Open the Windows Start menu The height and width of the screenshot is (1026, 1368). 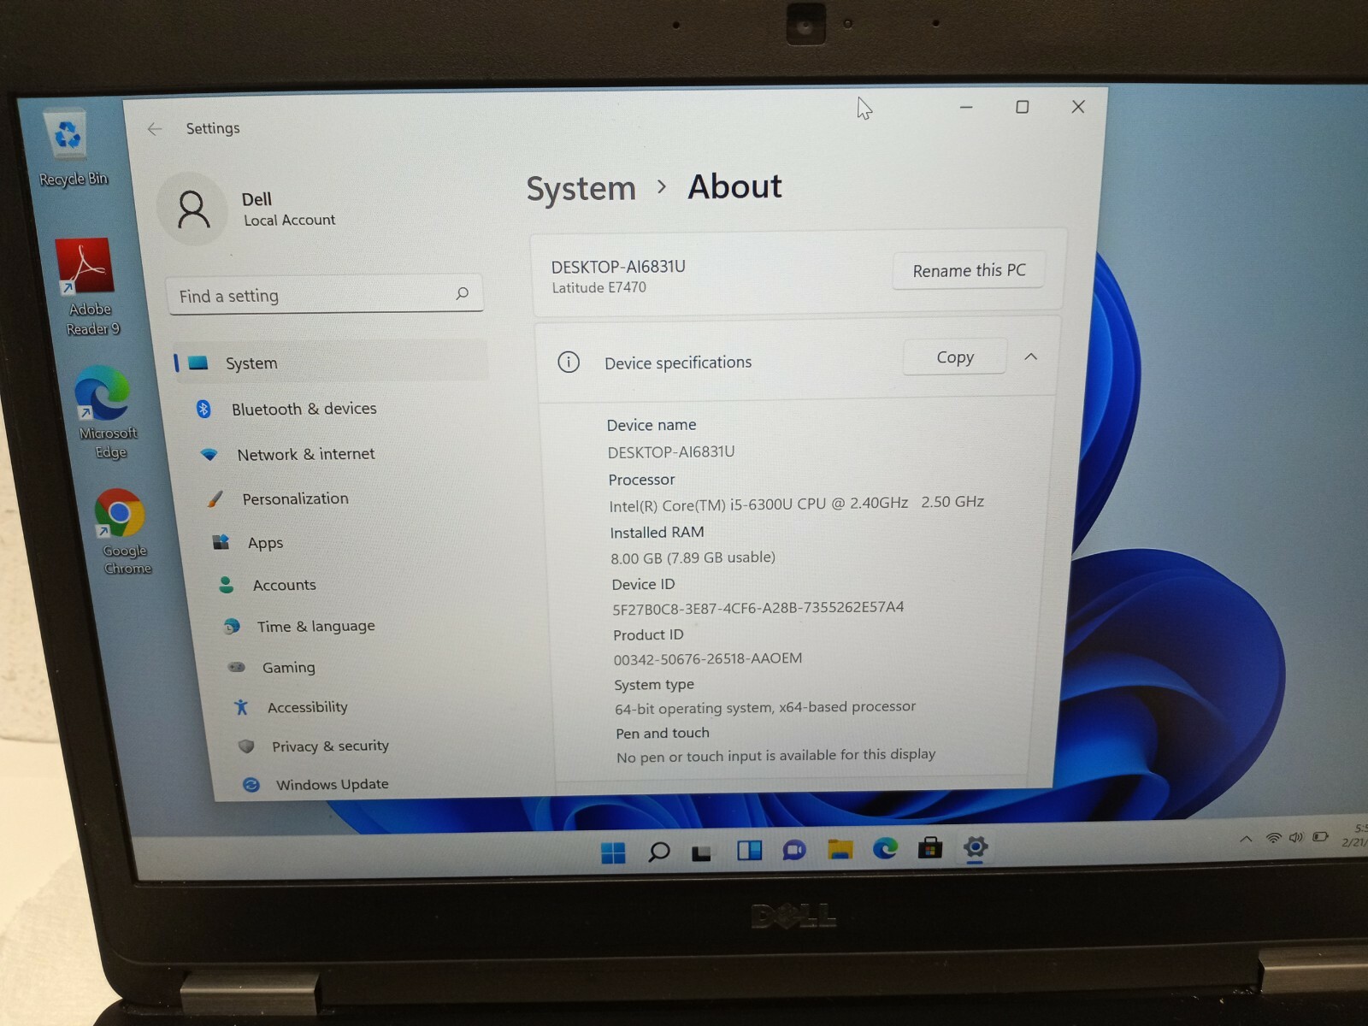pyautogui.click(x=613, y=852)
